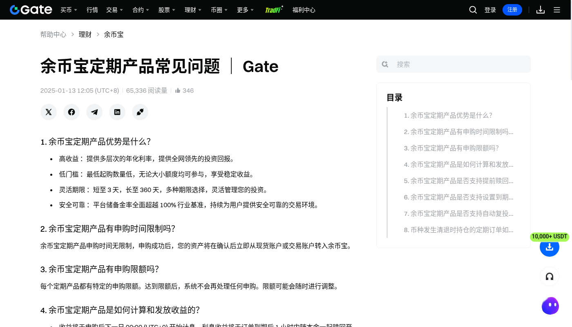Click the article date 2025-01-13 12:05
The width and height of the screenshot is (572, 327).
[80, 90]
